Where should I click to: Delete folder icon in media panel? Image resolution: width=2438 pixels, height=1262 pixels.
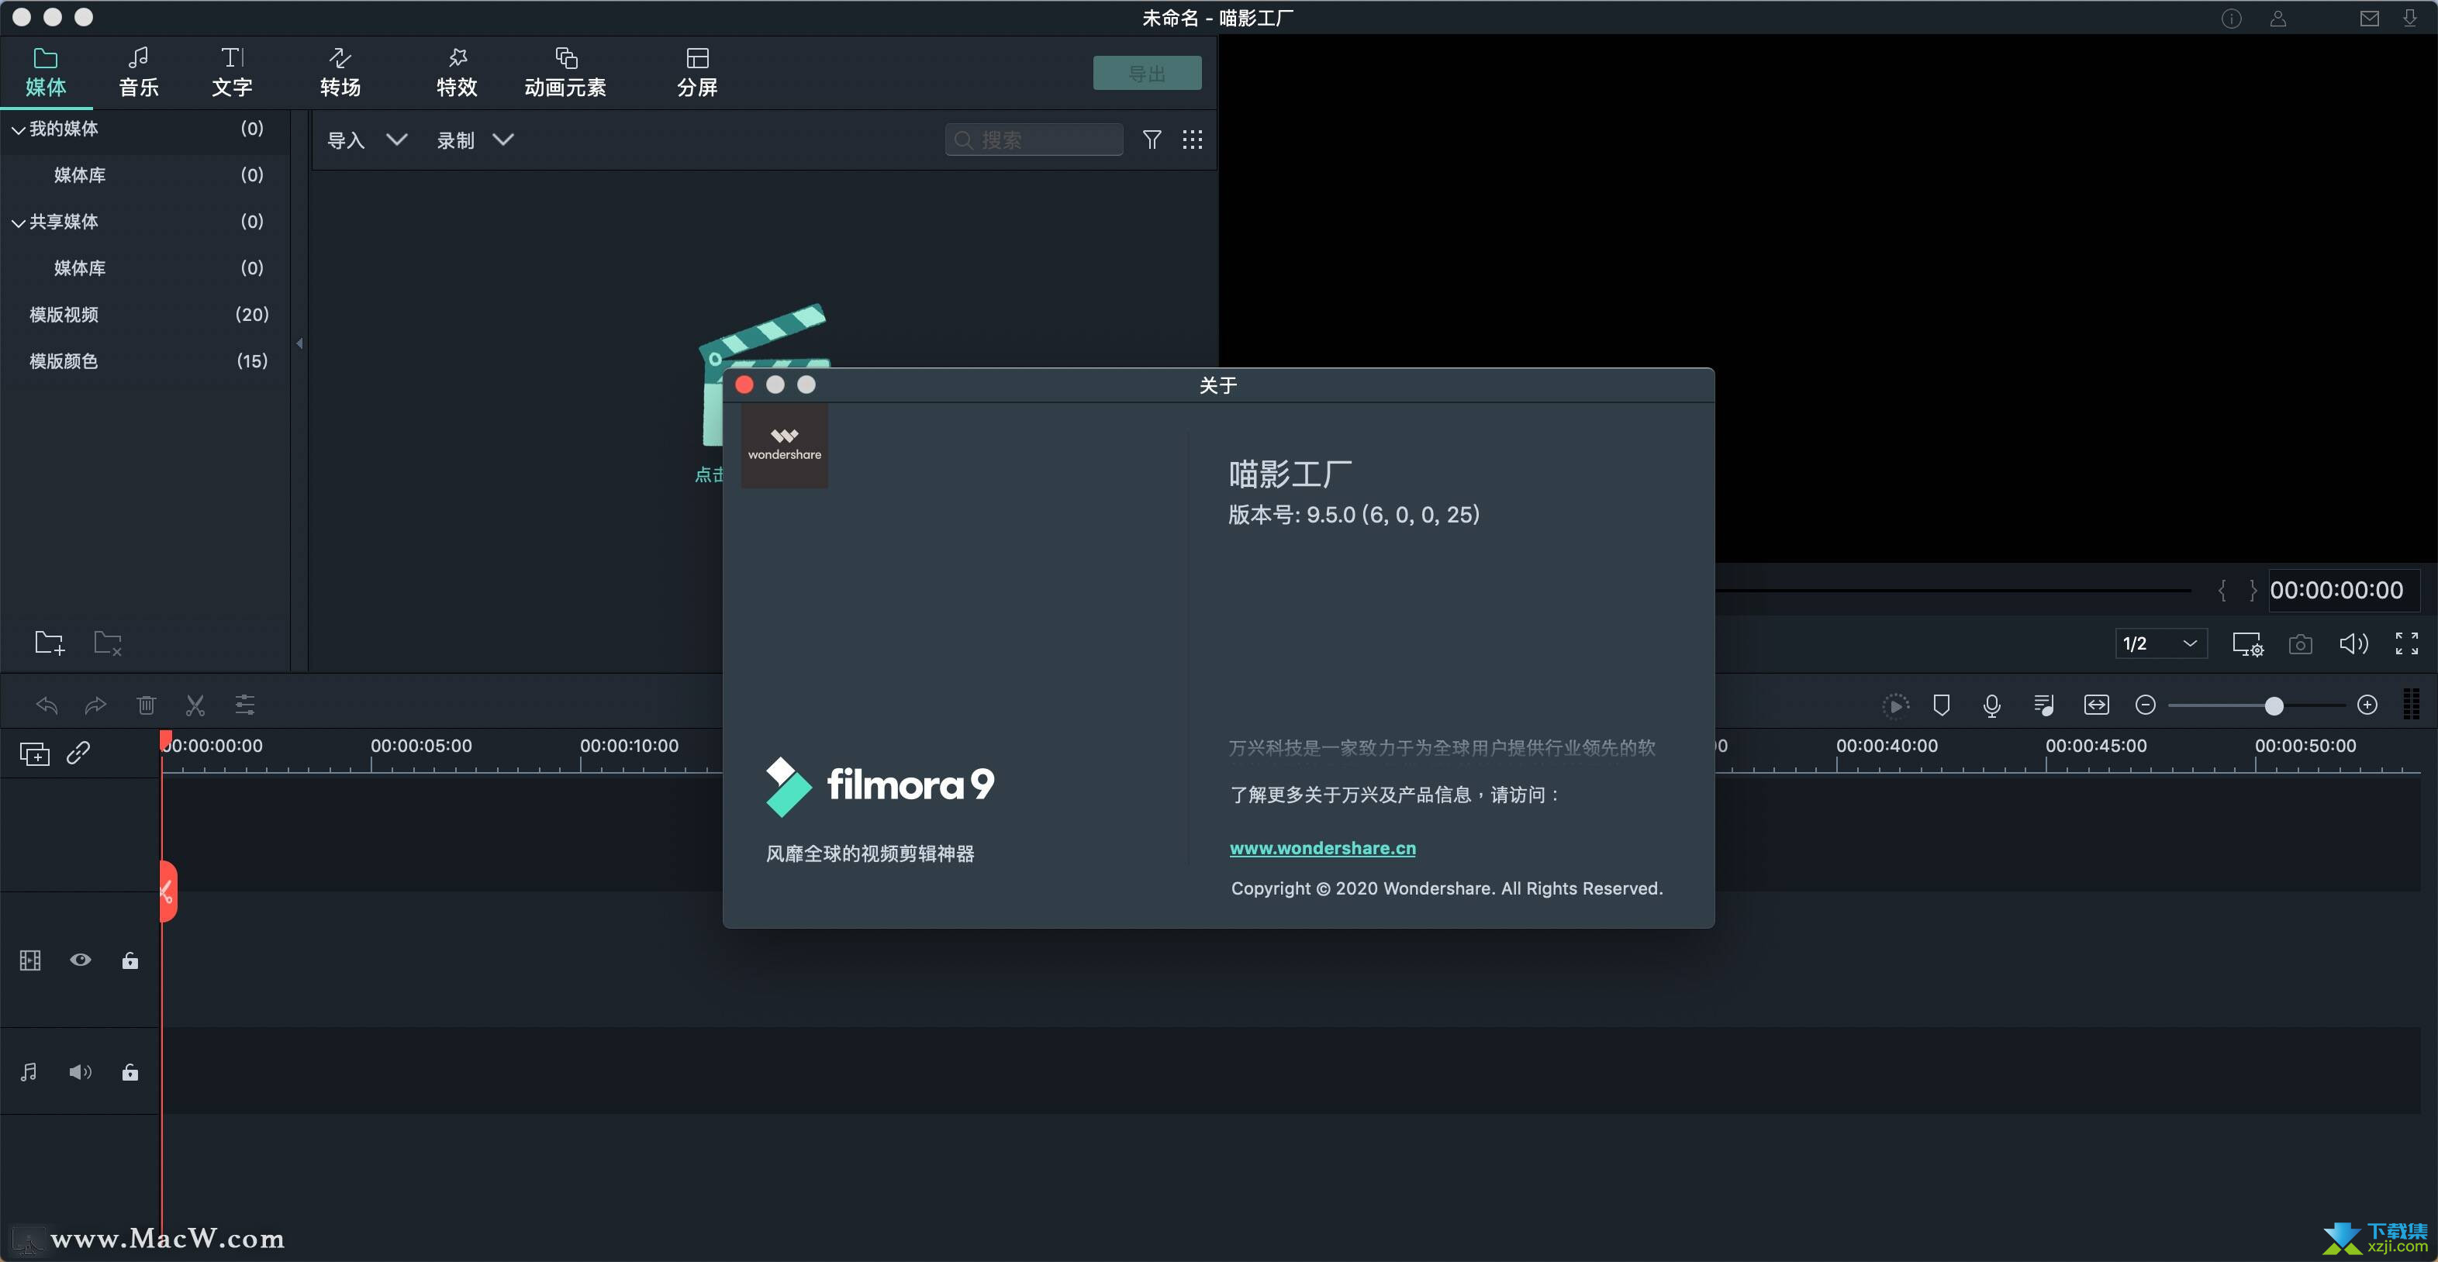click(x=108, y=643)
